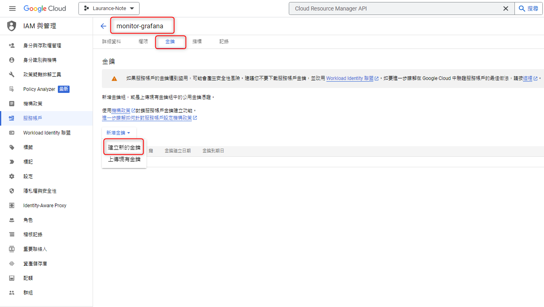
Task: Click the shield icon beside 隱私權與安全性
Action: tap(12, 191)
